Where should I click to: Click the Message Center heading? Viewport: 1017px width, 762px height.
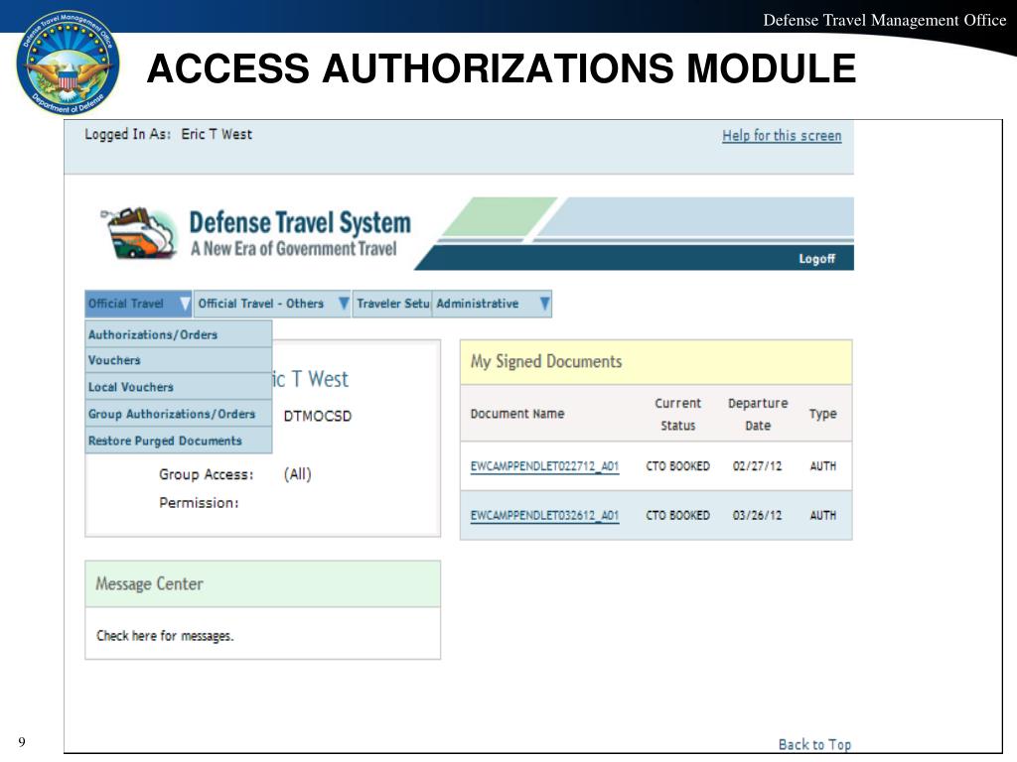coord(149,583)
